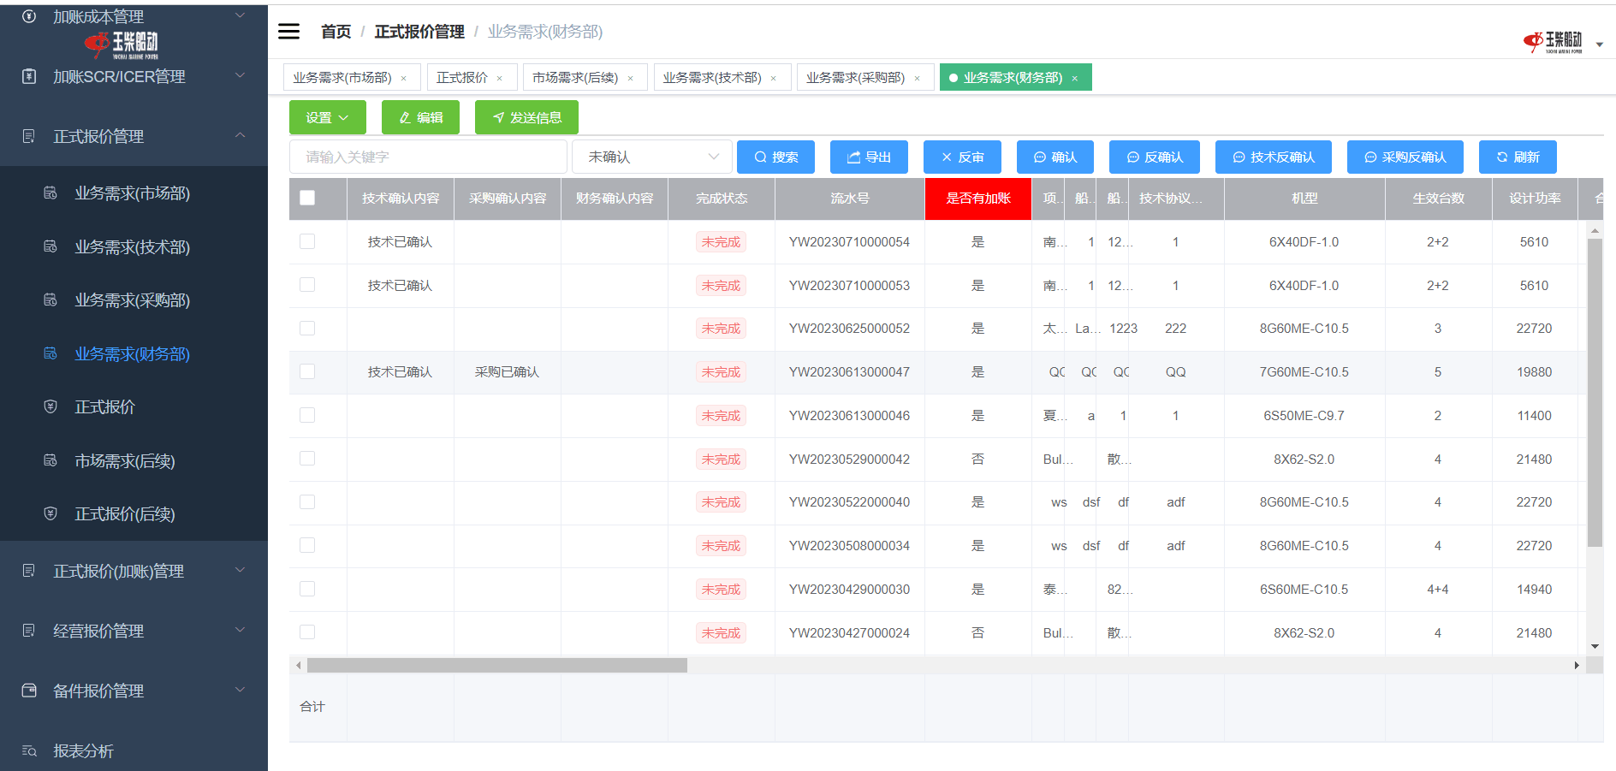Close the 业务需求(市场部) tab with its x icon
Viewport: 1616px width, 771px height.
coord(404,79)
